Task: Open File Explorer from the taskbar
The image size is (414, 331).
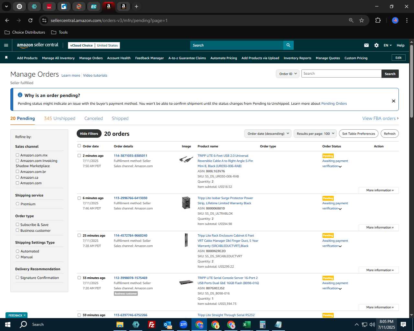Action: [120, 325]
